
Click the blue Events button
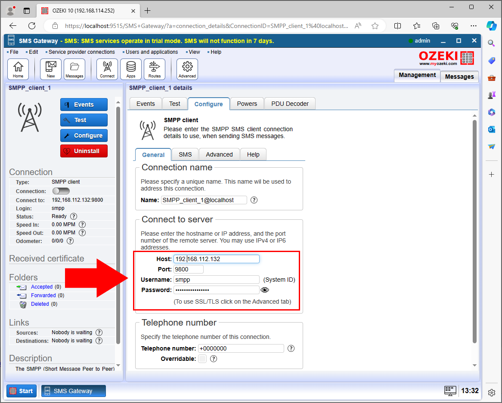click(x=84, y=105)
